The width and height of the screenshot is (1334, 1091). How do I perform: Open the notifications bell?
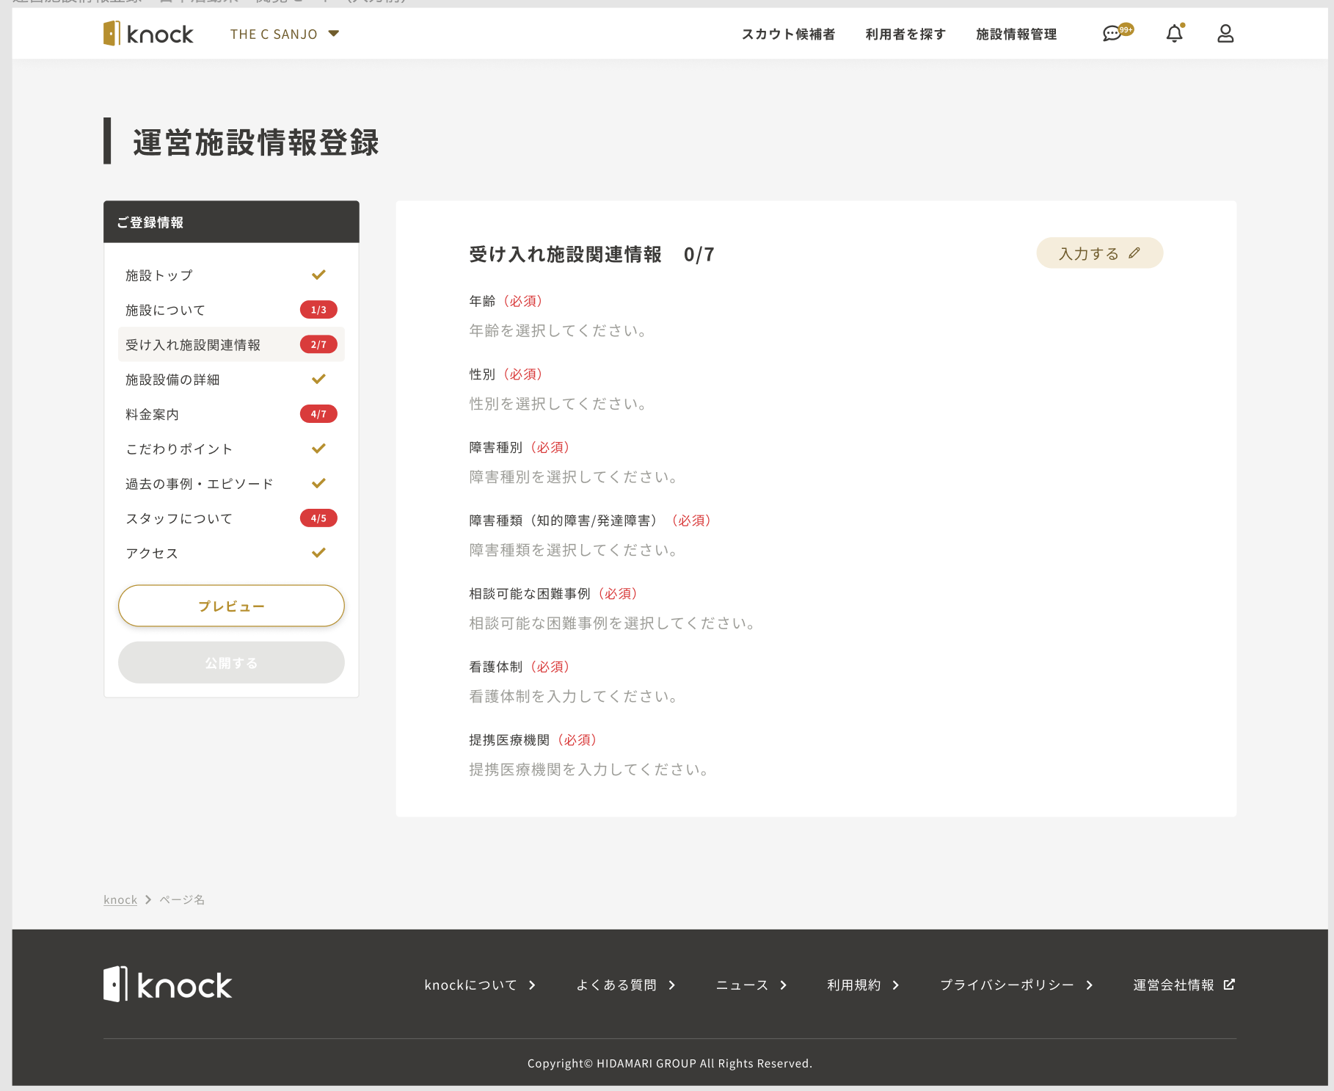tap(1175, 33)
